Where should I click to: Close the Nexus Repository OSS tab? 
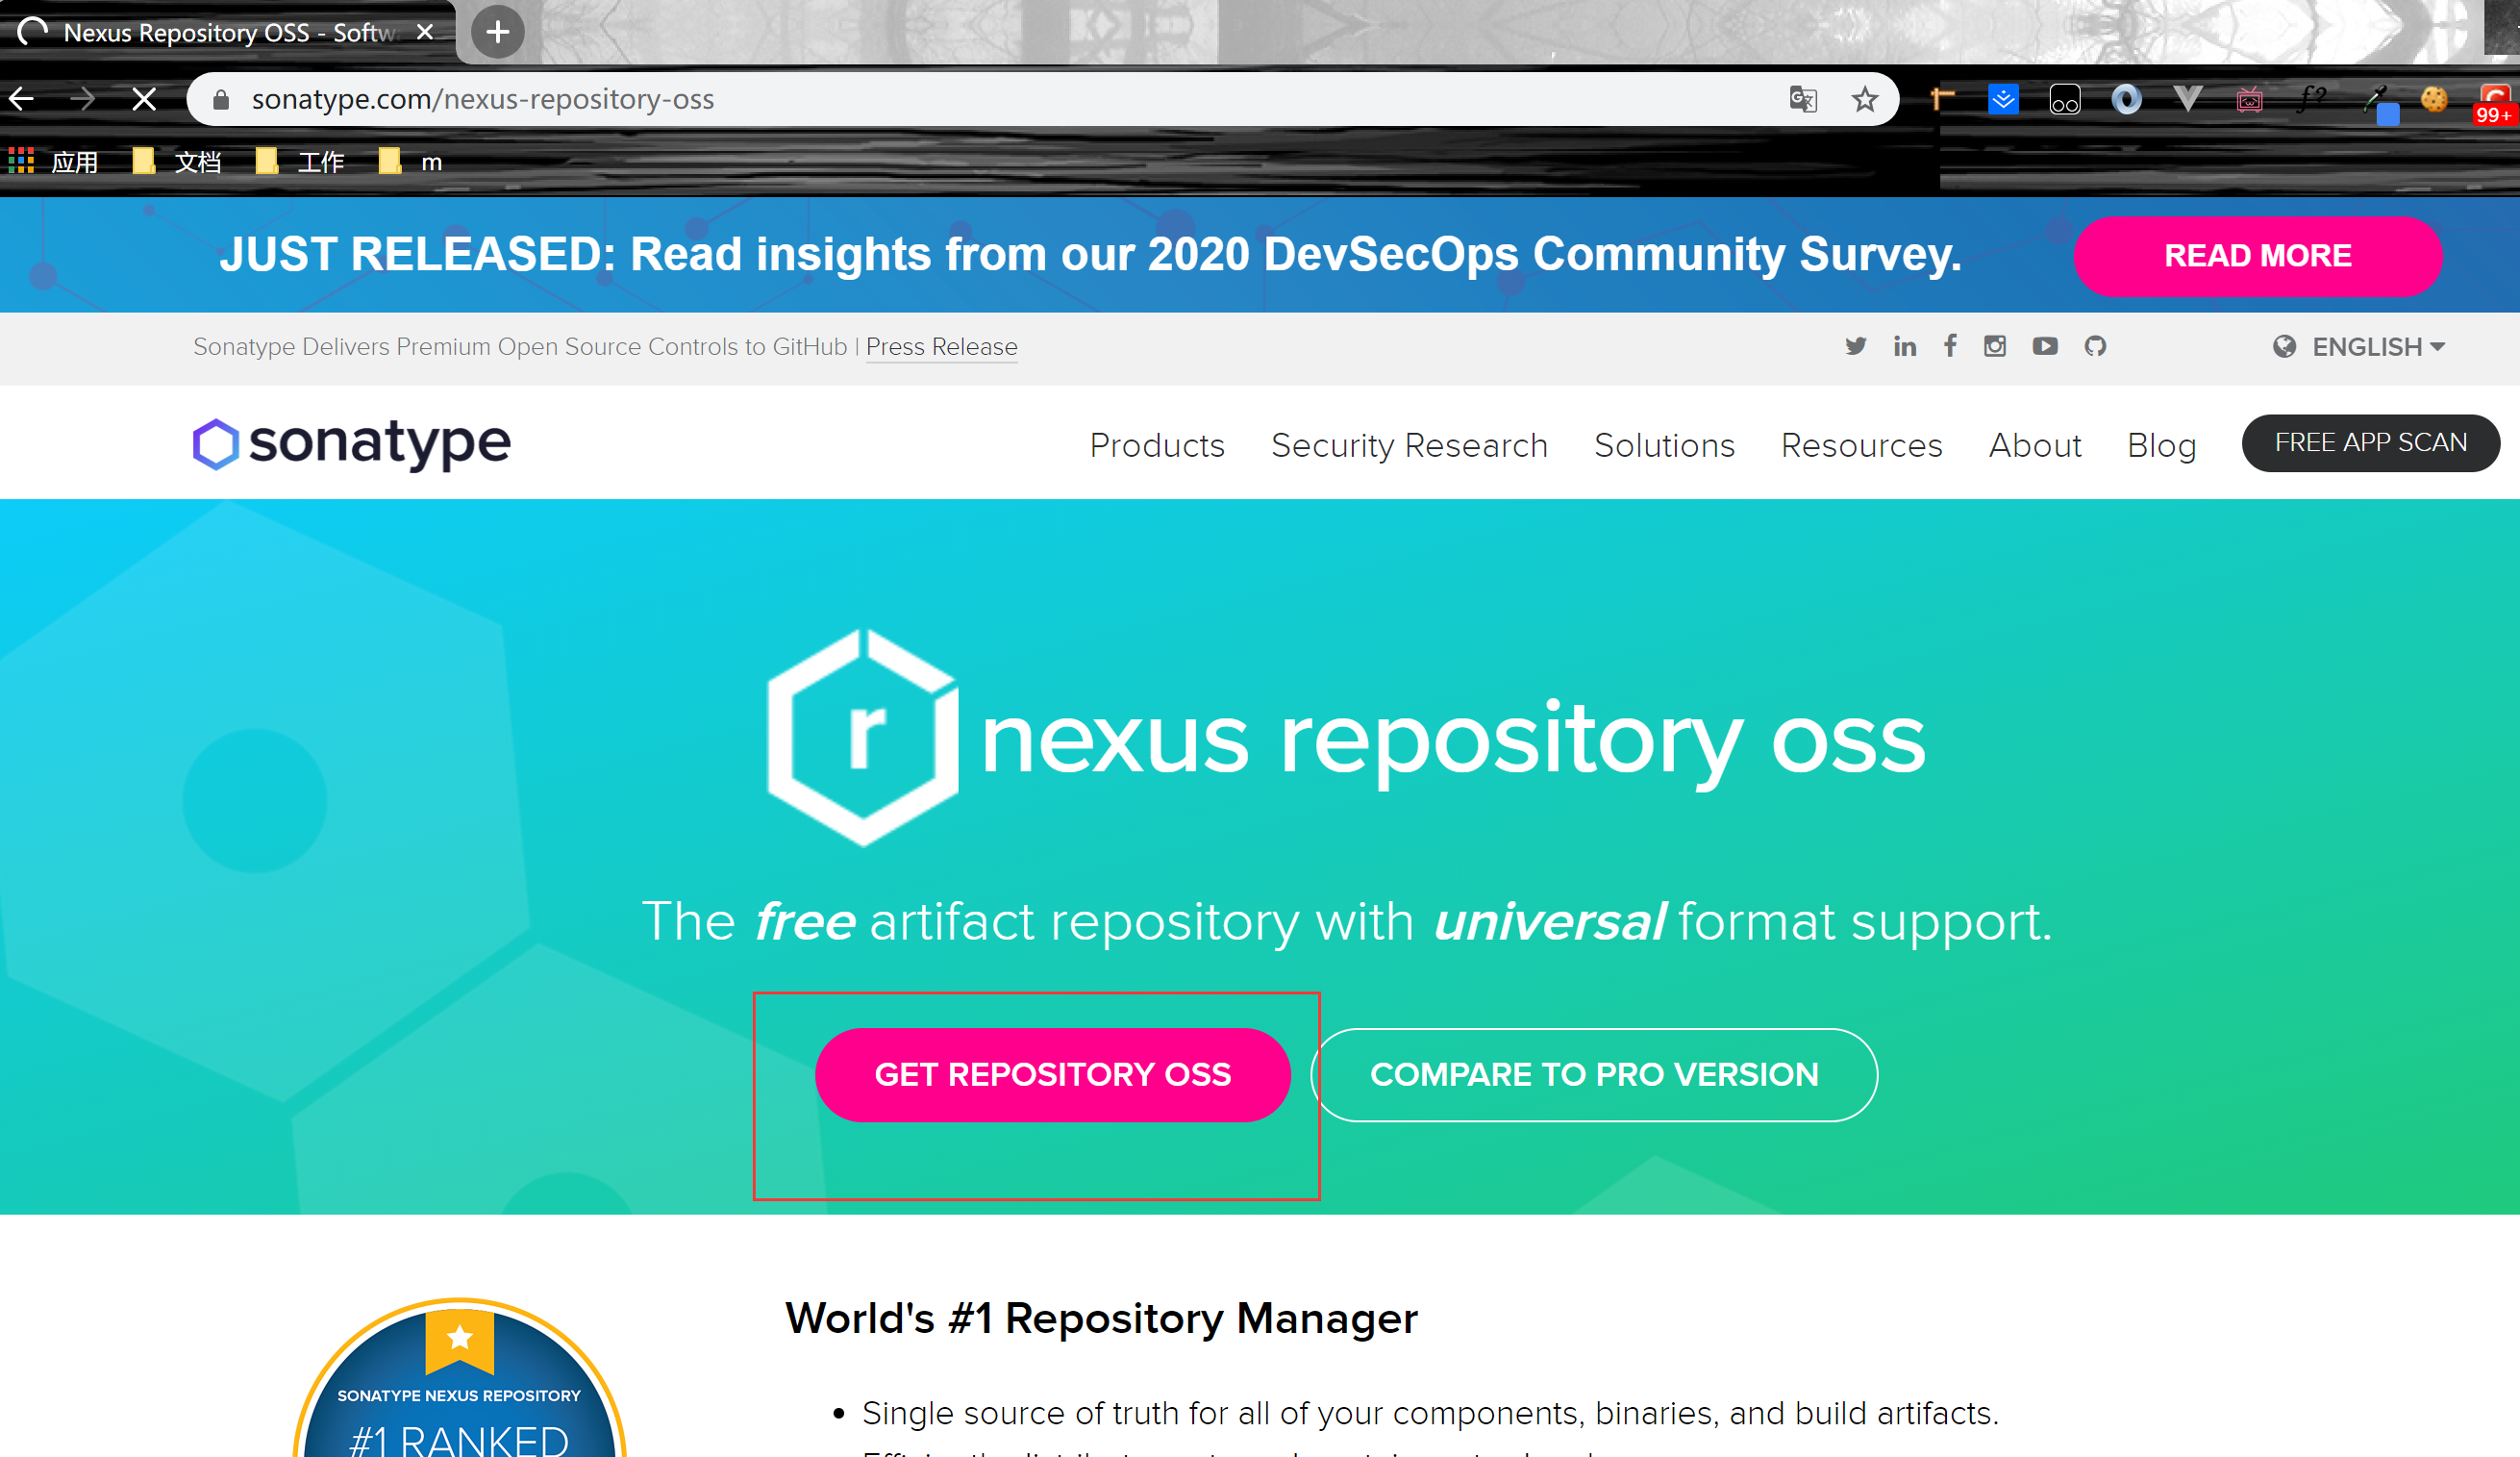(x=425, y=32)
